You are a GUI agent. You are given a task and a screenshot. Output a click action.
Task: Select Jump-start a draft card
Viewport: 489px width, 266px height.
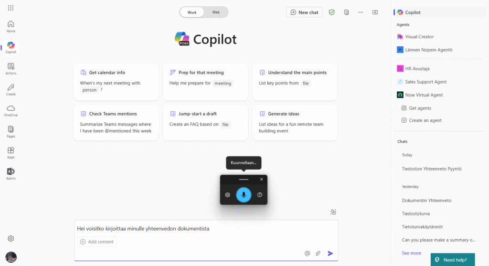(205, 123)
